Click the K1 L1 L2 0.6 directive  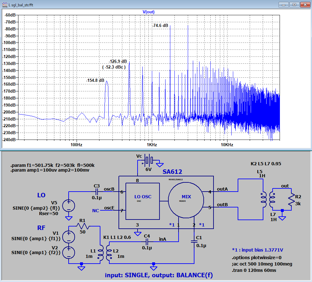pos(117,238)
